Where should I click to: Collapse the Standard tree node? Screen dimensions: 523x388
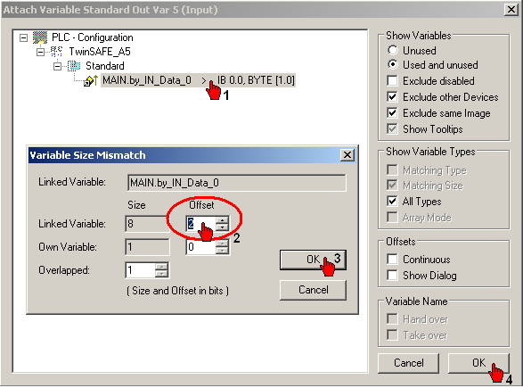point(57,66)
